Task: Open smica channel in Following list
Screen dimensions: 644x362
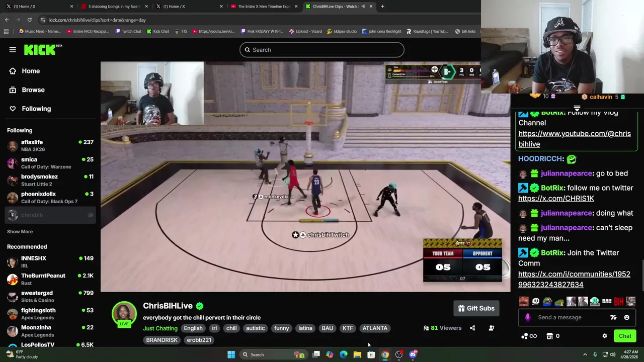Action: (x=50, y=163)
